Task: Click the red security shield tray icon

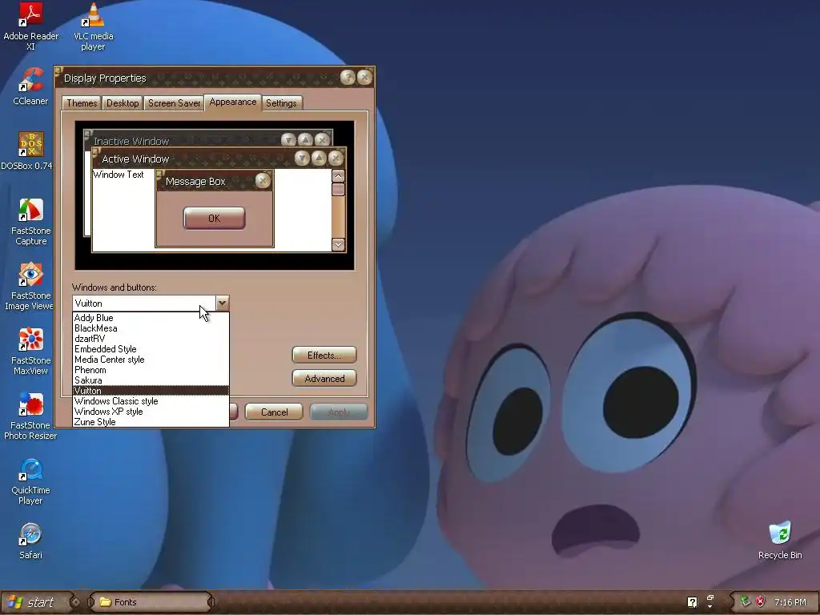Action: pos(761,602)
